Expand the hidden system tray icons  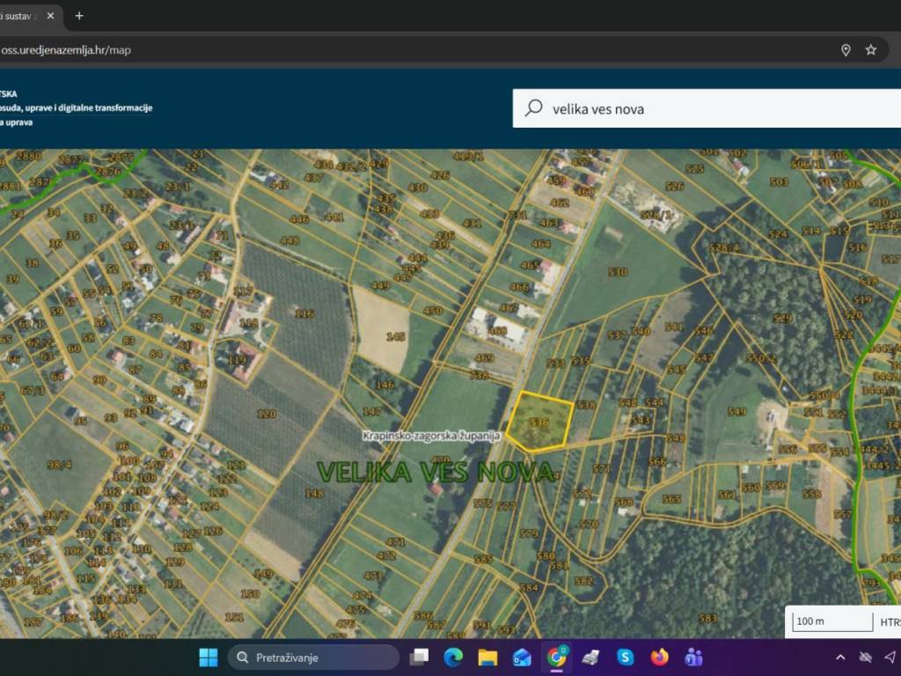pyautogui.click(x=840, y=658)
